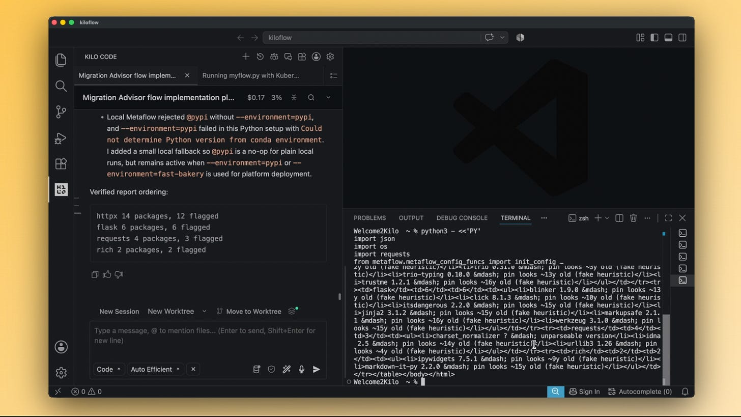Select the Kilo Code sidebar icon
741x417 pixels.
(x=61, y=190)
